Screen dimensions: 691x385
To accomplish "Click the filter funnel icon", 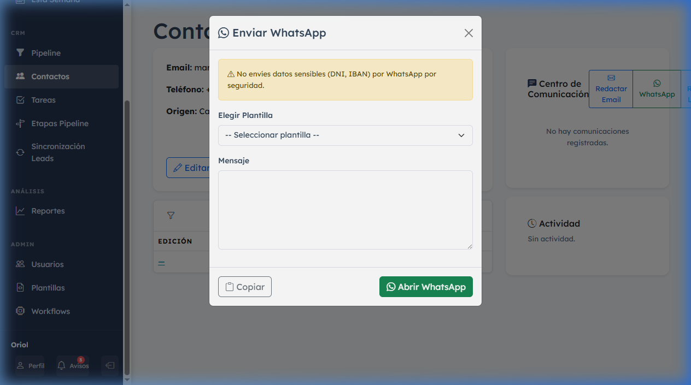I will coord(171,216).
